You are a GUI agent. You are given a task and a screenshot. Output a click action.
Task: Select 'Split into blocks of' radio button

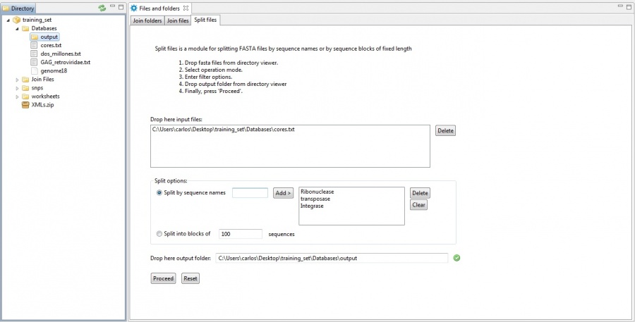point(159,233)
